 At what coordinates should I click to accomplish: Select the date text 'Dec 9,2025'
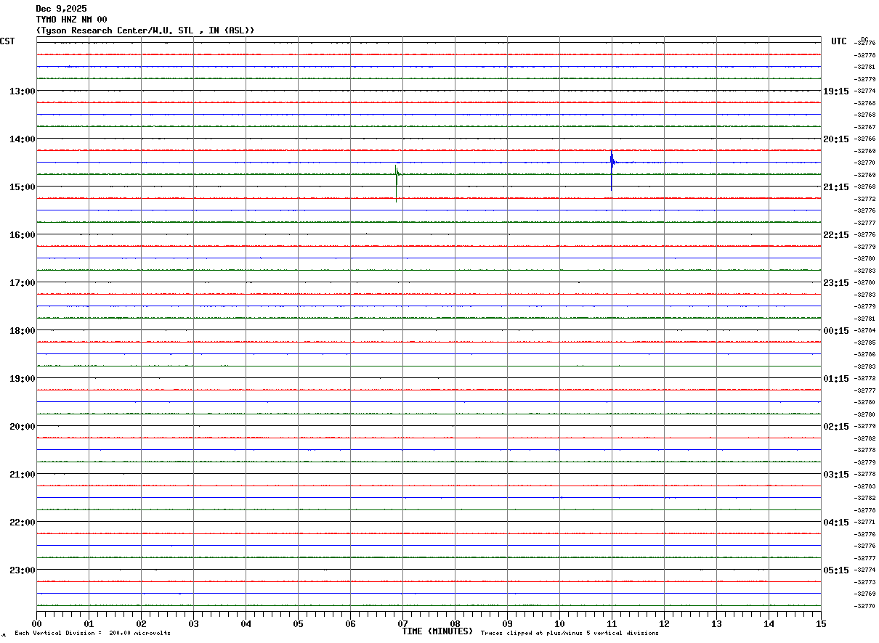pos(61,9)
